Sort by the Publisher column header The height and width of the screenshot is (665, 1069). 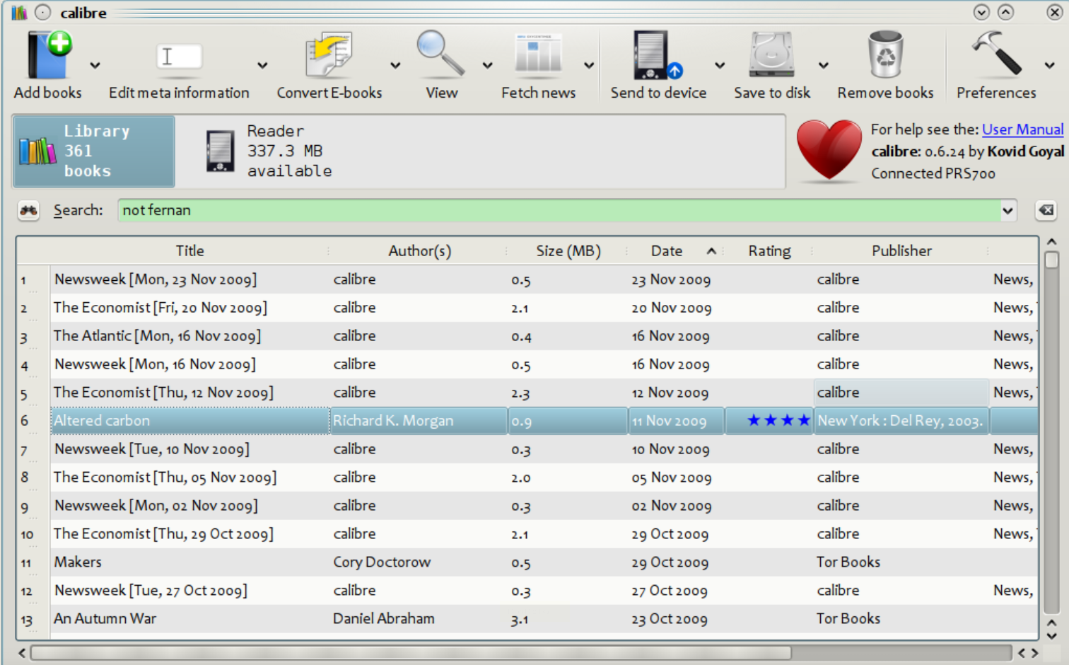(x=901, y=250)
